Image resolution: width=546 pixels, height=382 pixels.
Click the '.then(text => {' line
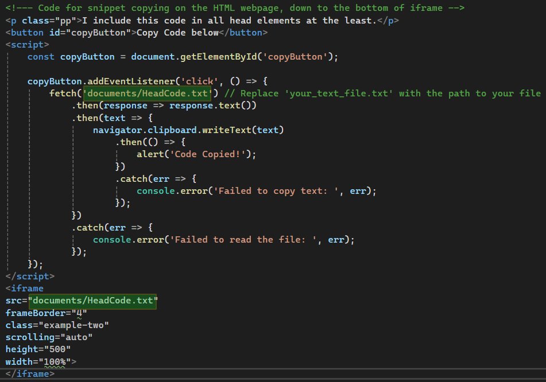pos(112,118)
